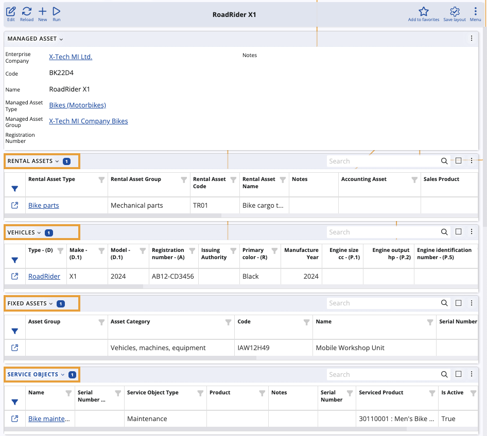This screenshot has width=487, height=436.
Task: Open Bike maintenance service object link
Action: 49,419
